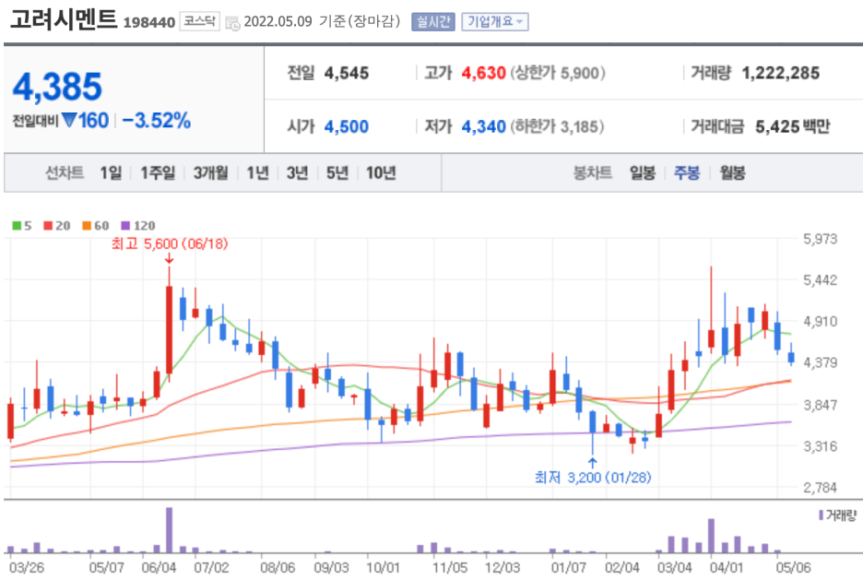This screenshot has width=863, height=580.
Task: Click the 2022.05.09 기준(장마감) date text
Action: point(322,21)
